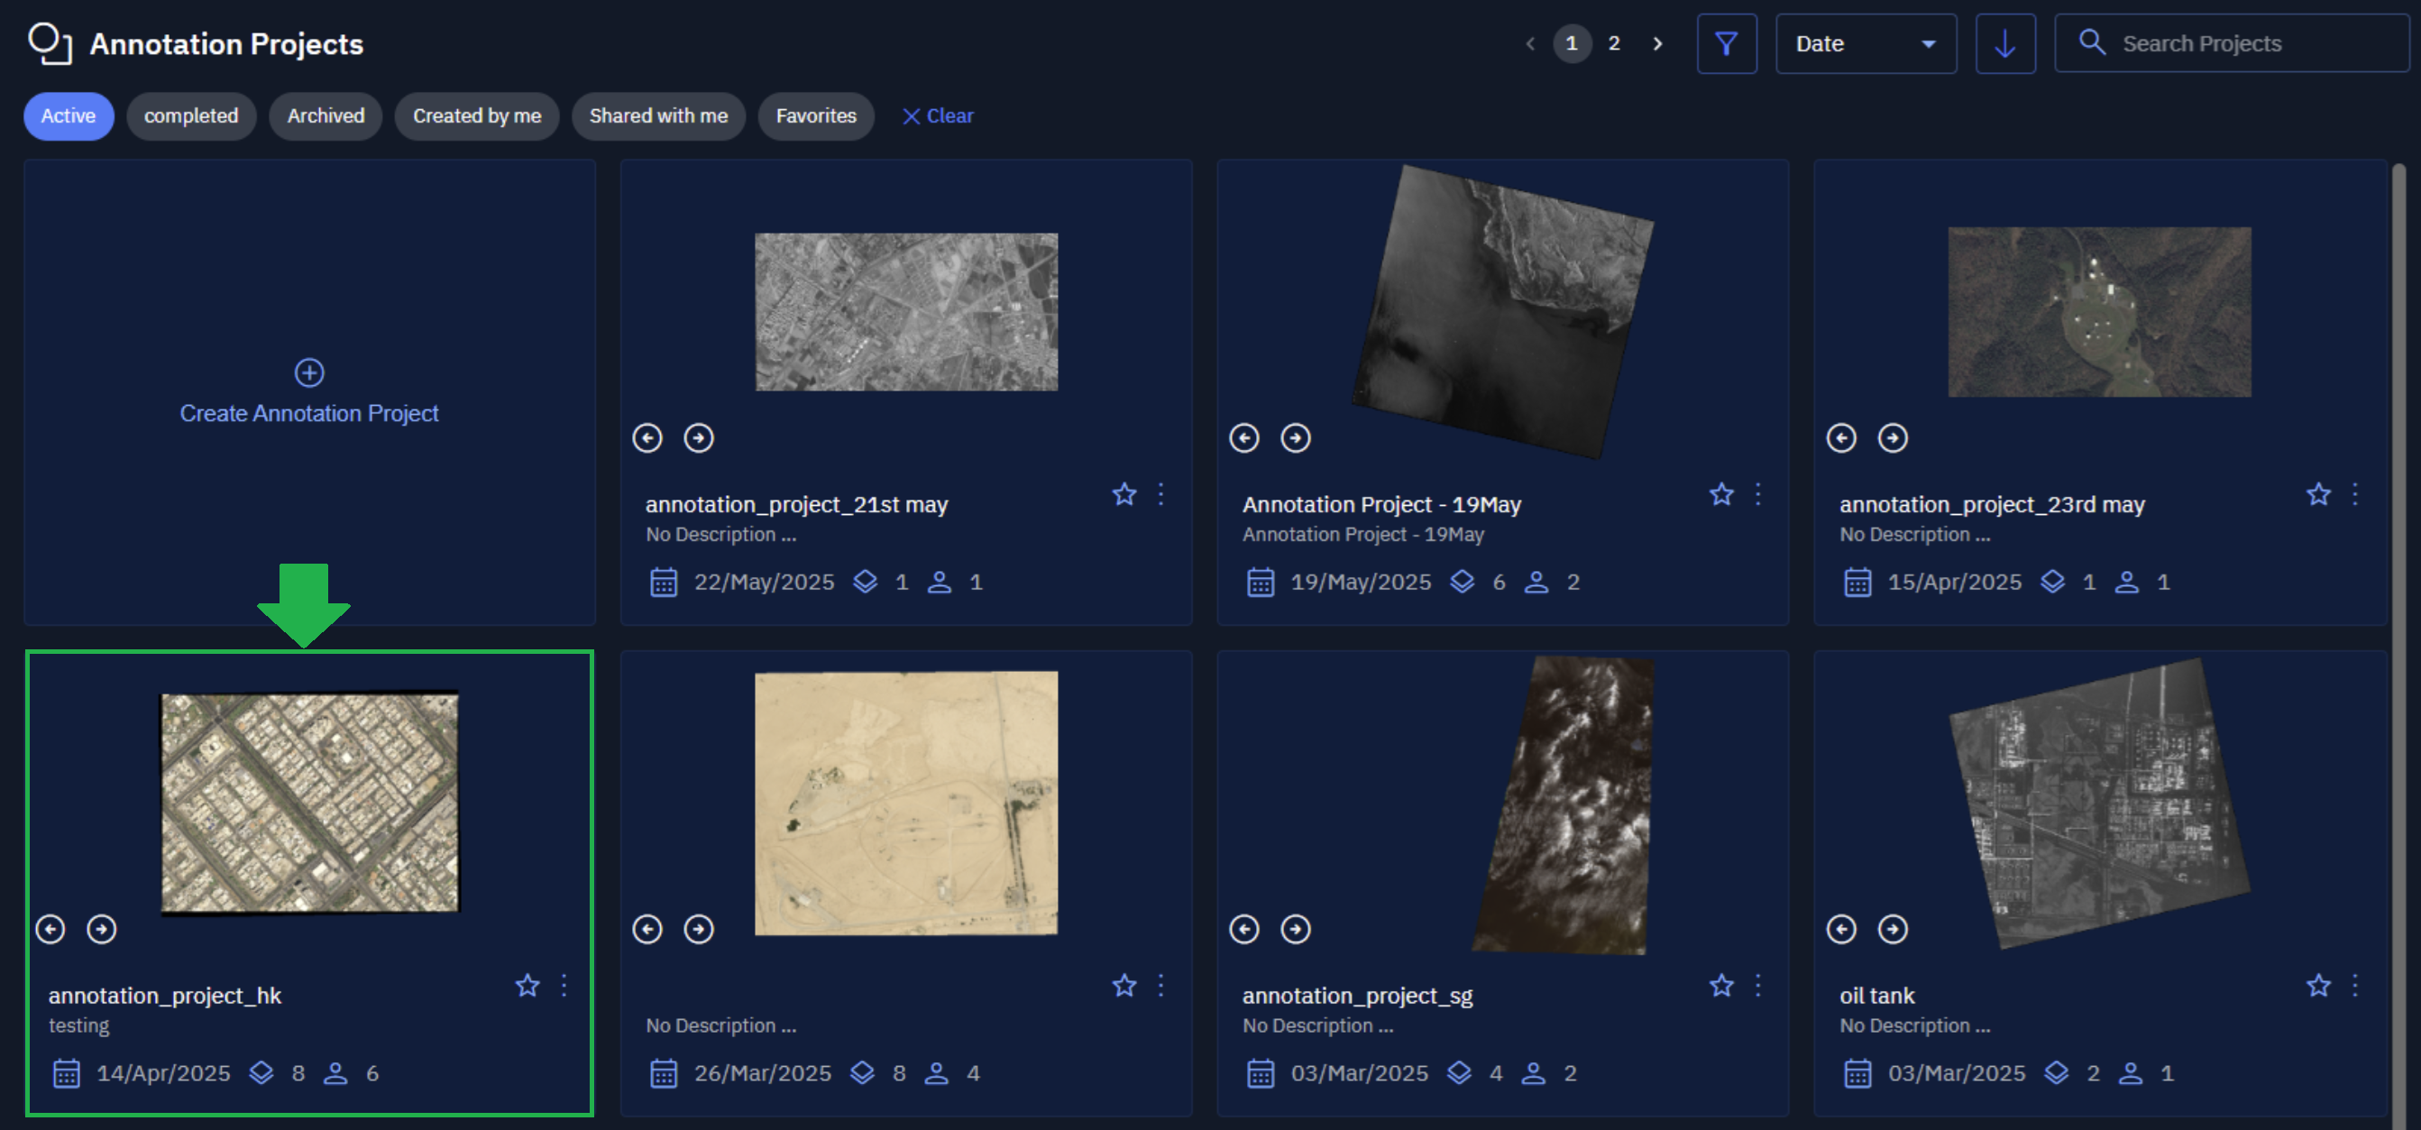Screen dimensions: 2421x1130
Task: Go to next page chevron
Action: coord(1657,44)
